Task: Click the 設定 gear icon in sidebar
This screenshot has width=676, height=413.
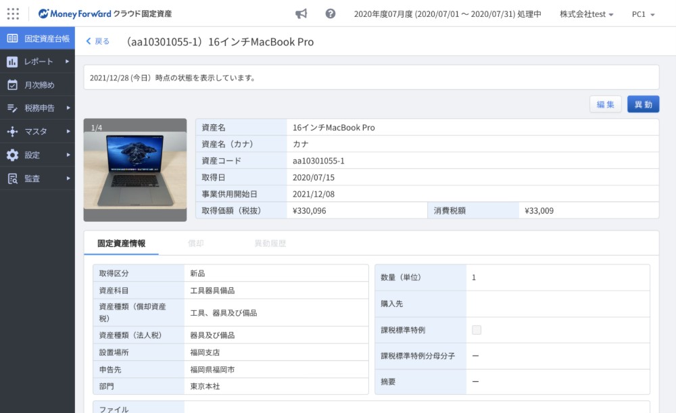Action: point(12,155)
